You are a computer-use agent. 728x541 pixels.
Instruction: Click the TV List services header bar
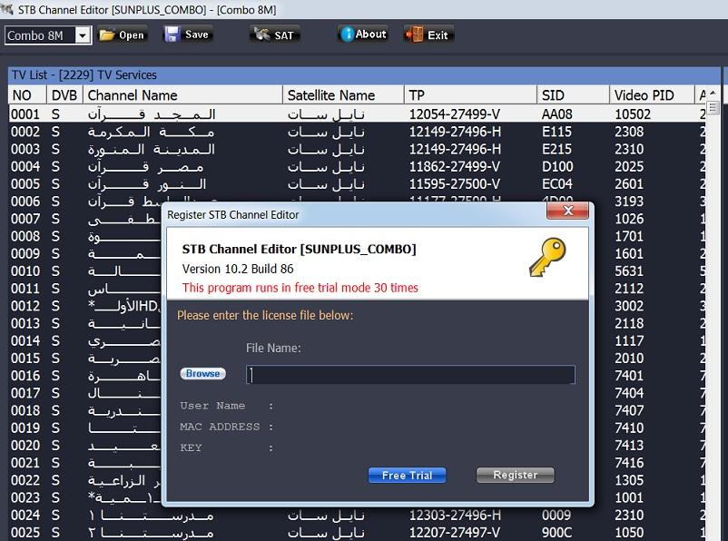(364, 75)
